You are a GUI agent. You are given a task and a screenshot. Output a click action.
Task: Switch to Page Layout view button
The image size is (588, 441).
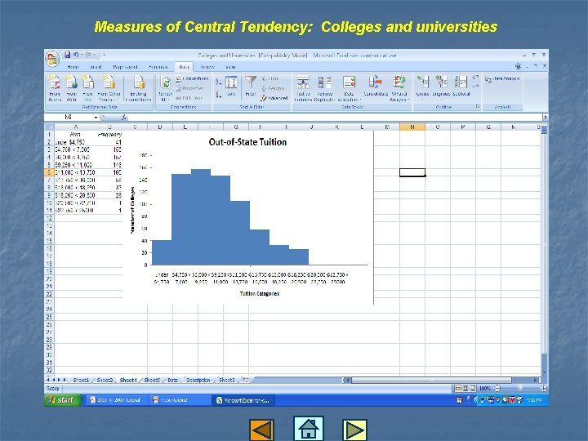pyautogui.click(x=465, y=389)
